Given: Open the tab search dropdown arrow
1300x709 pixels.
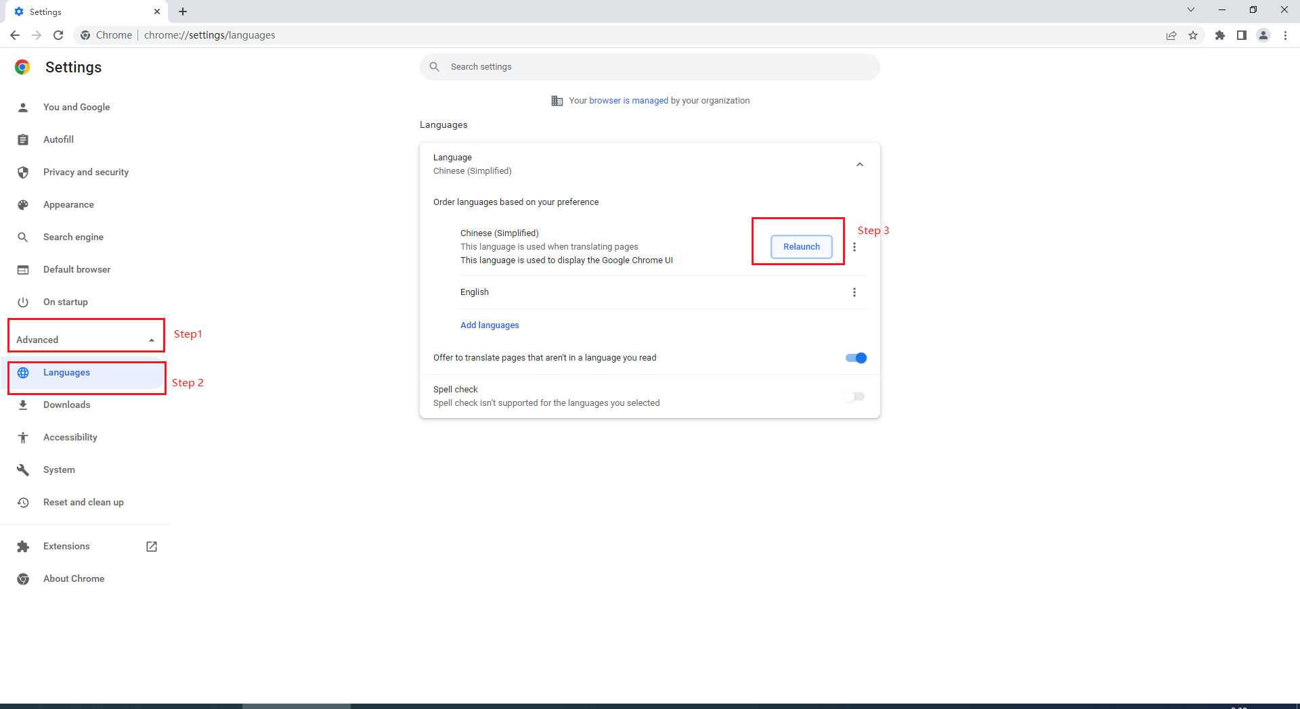Looking at the screenshot, I should click(1191, 10).
